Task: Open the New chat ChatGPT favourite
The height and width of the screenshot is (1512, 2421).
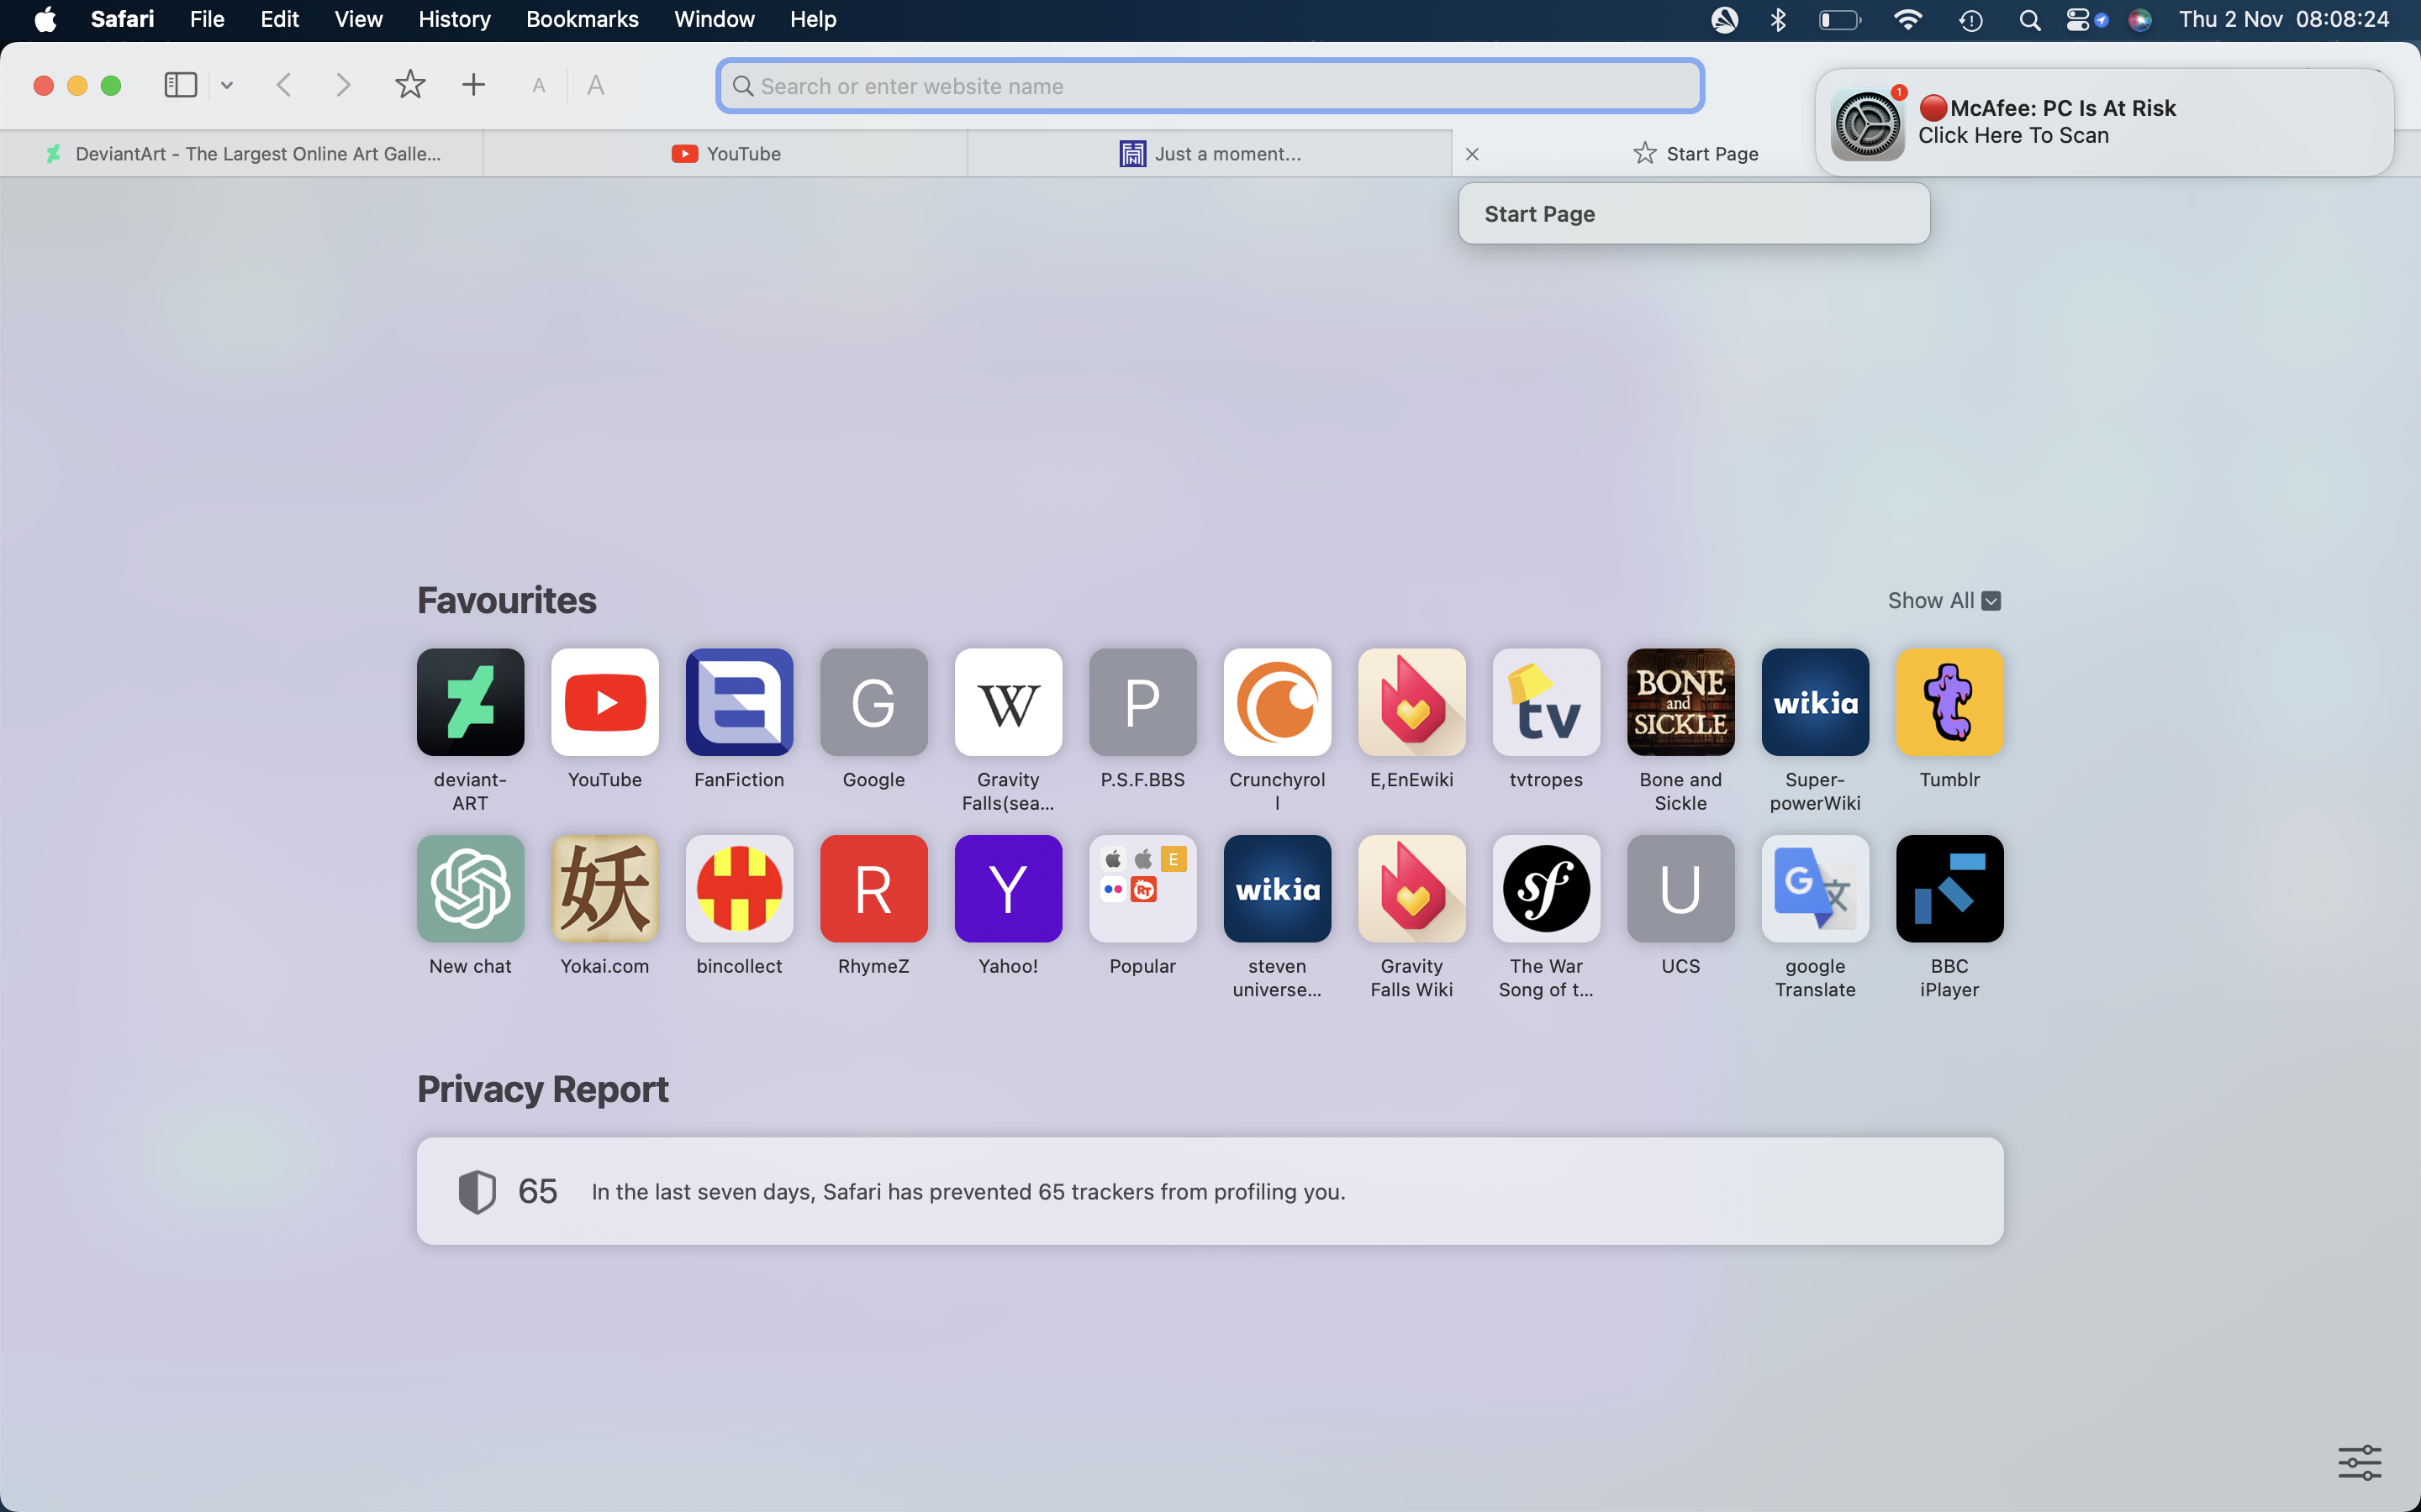Action: click(x=470, y=888)
